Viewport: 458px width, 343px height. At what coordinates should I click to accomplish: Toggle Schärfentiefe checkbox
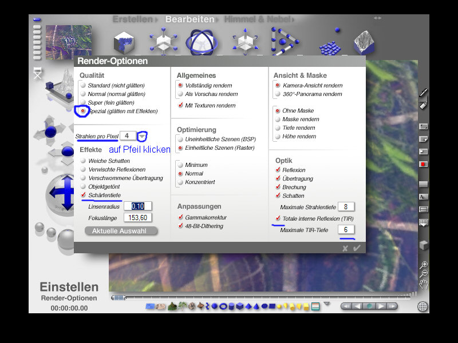click(83, 195)
